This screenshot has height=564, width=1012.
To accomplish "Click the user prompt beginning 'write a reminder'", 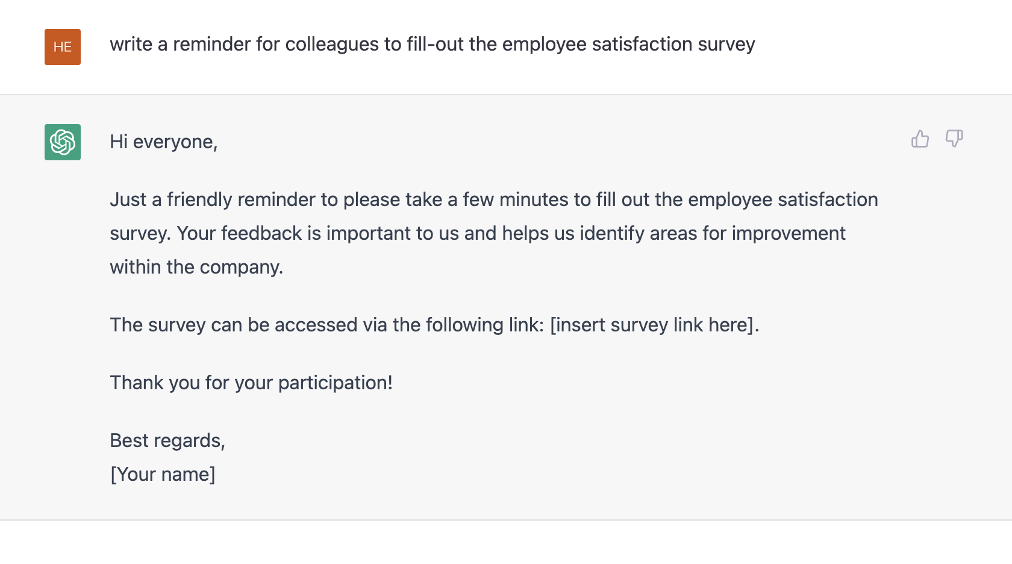I will [x=432, y=44].
